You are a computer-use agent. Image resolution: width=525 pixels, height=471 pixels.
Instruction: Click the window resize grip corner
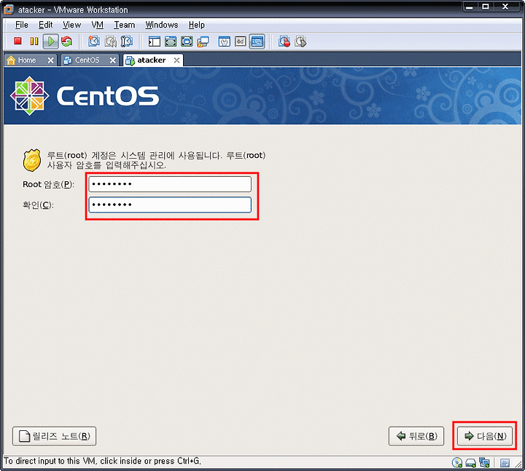518,463
